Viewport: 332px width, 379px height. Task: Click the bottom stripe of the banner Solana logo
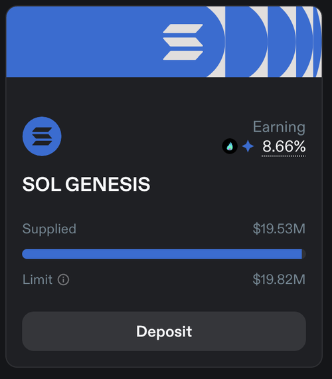[183, 55]
